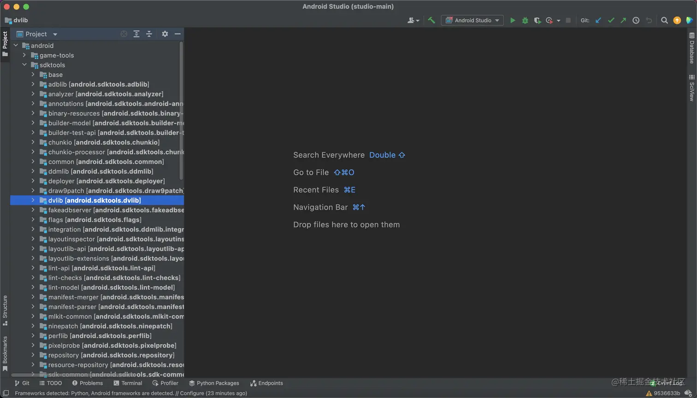Select the analyzer module
697x398 pixels.
97,94
